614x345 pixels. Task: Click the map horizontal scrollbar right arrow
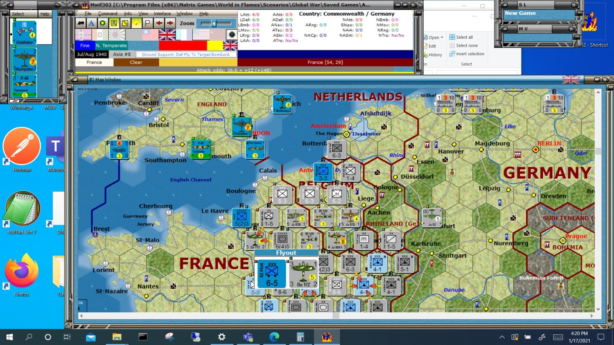click(x=591, y=316)
